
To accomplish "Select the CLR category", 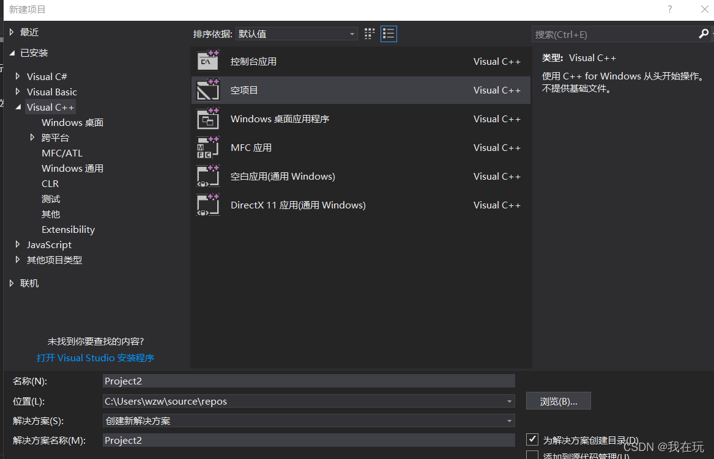I will point(50,183).
